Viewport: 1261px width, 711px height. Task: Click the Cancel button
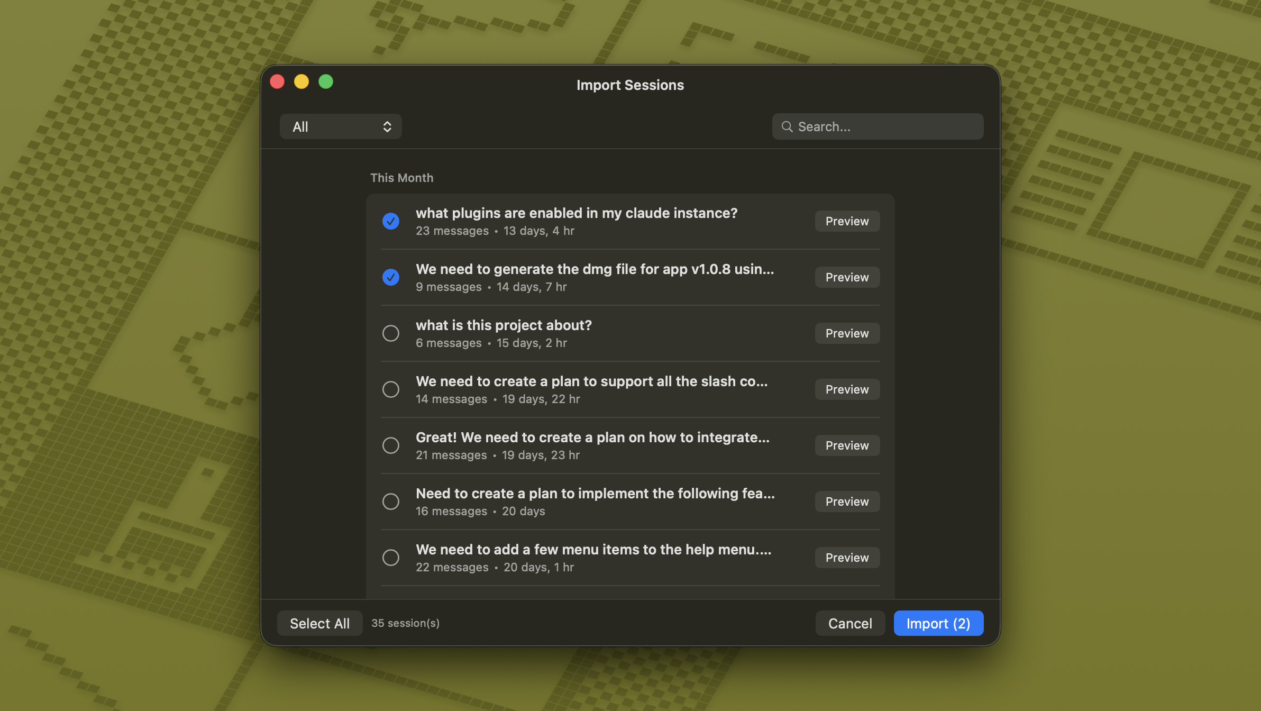[x=850, y=623]
